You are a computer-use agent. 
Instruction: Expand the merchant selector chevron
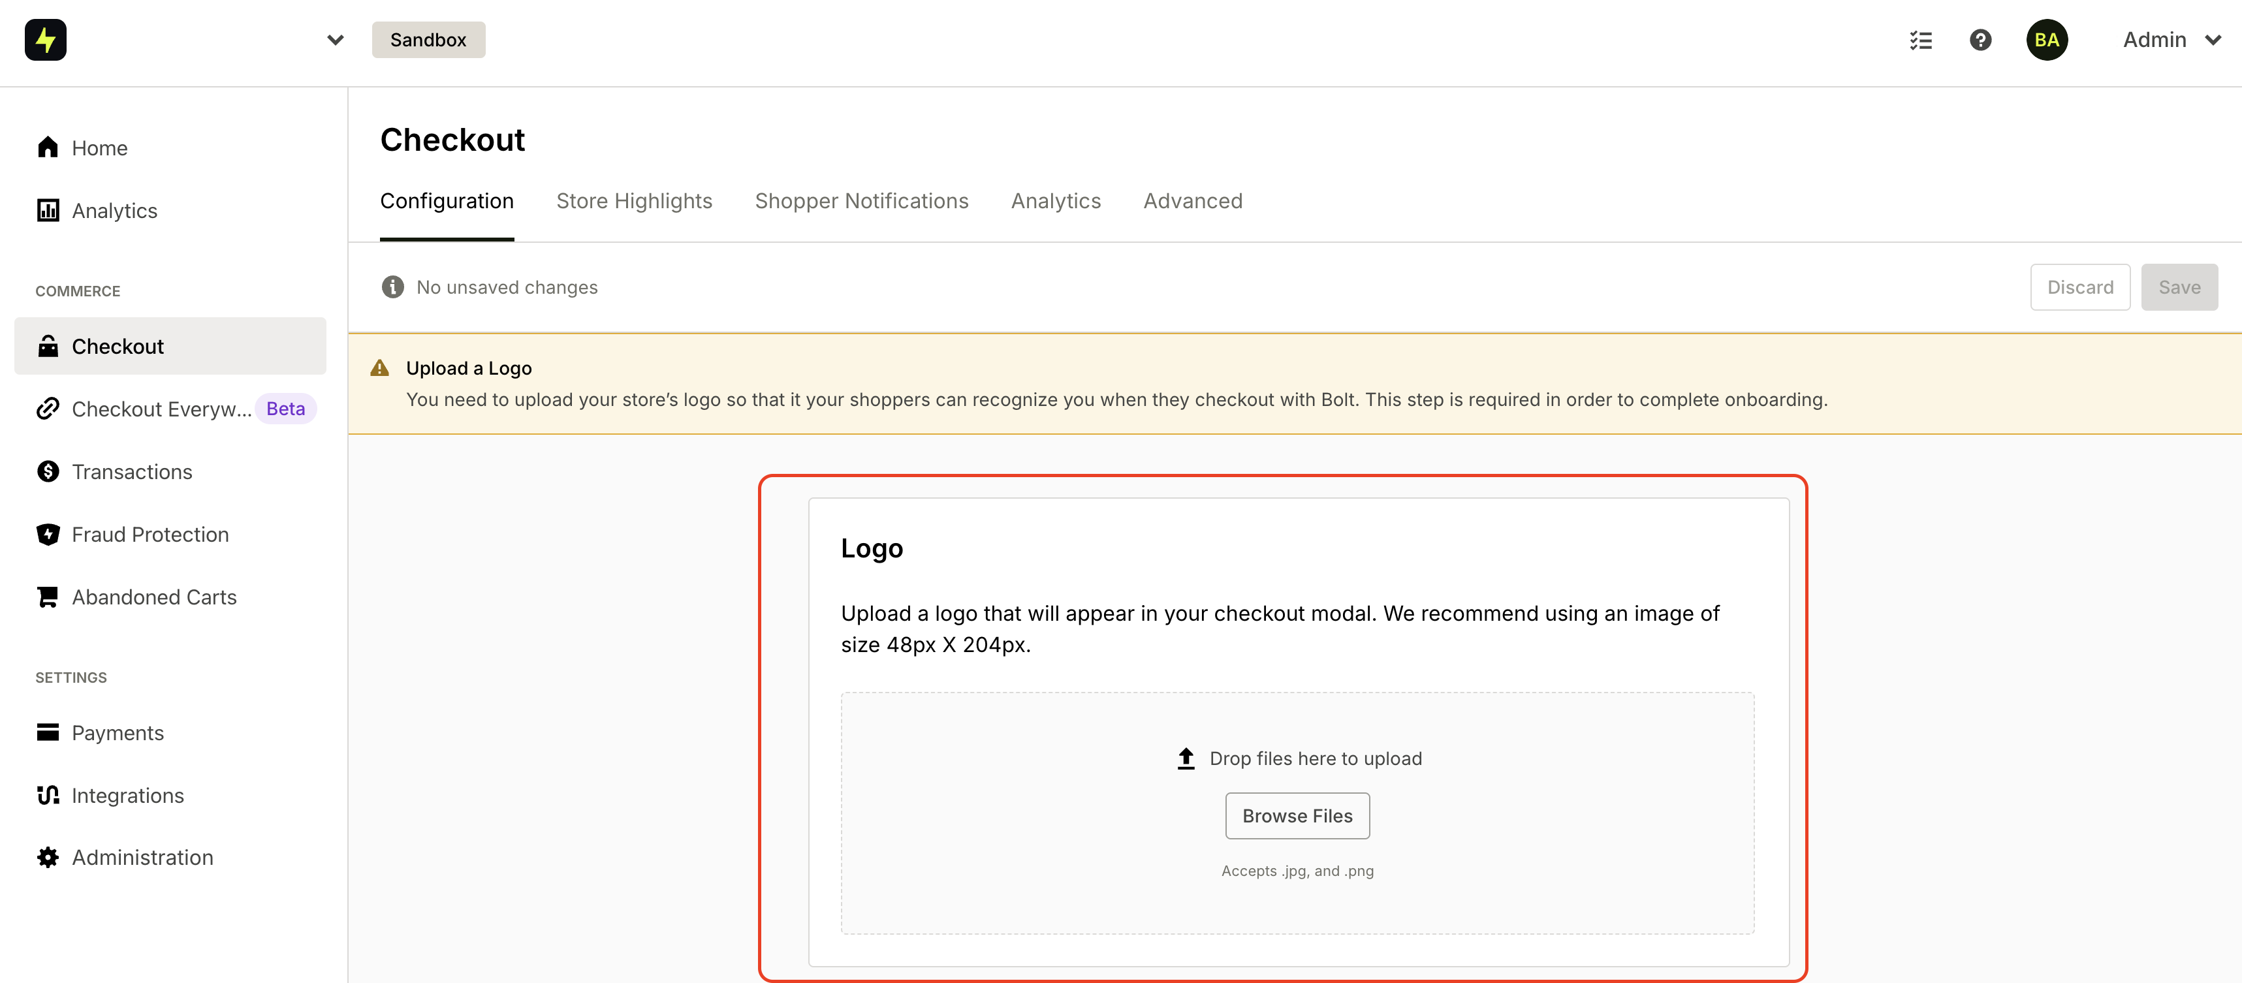(335, 40)
